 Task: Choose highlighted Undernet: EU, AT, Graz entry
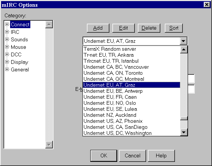(x=131, y=85)
